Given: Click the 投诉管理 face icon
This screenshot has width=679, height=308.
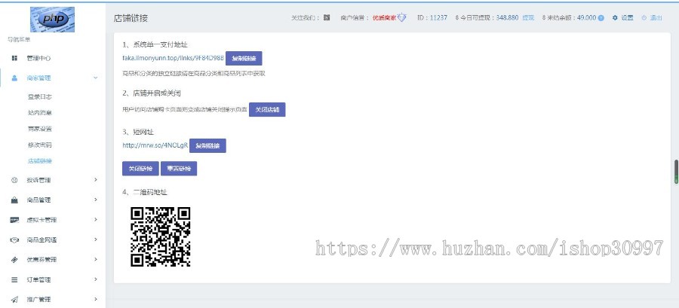Looking at the screenshot, I should point(14,180).
